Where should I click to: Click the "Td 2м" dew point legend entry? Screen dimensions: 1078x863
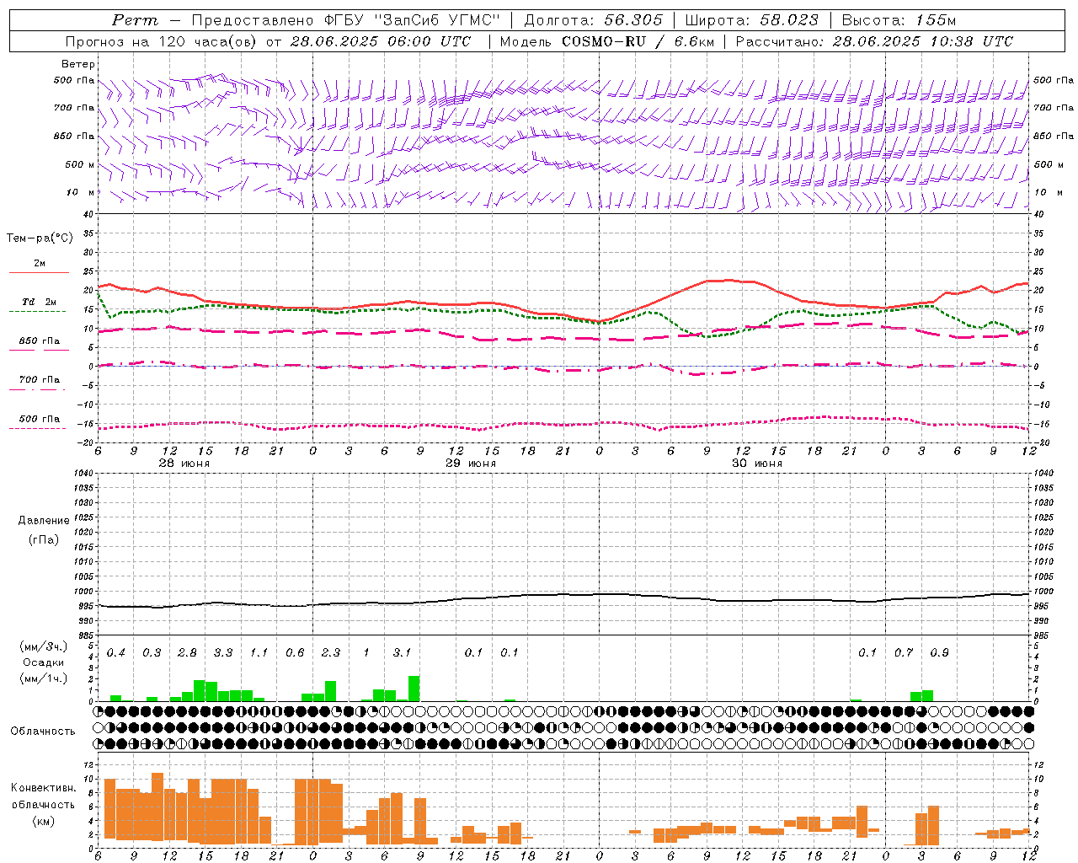click(x=40, y=302)
